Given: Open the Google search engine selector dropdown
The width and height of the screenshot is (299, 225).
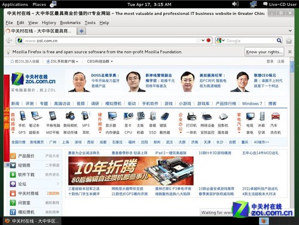Looking at the screenshot, I should coord(221,41).
